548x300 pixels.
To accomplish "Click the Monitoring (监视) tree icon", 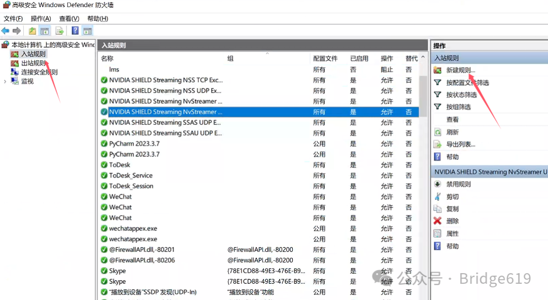I will (15, 81).
